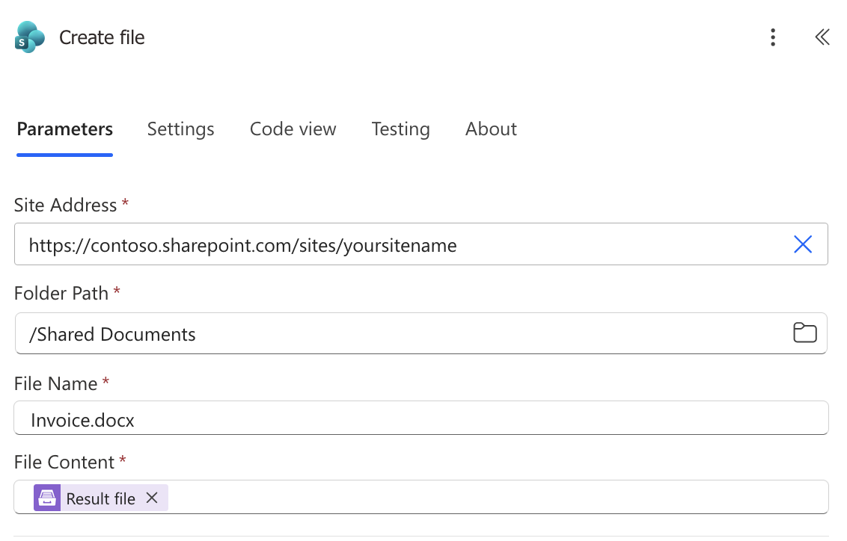This screenshot has width=847, height=541.
Task: Open the Code view tab
Action: pos(293,129)
